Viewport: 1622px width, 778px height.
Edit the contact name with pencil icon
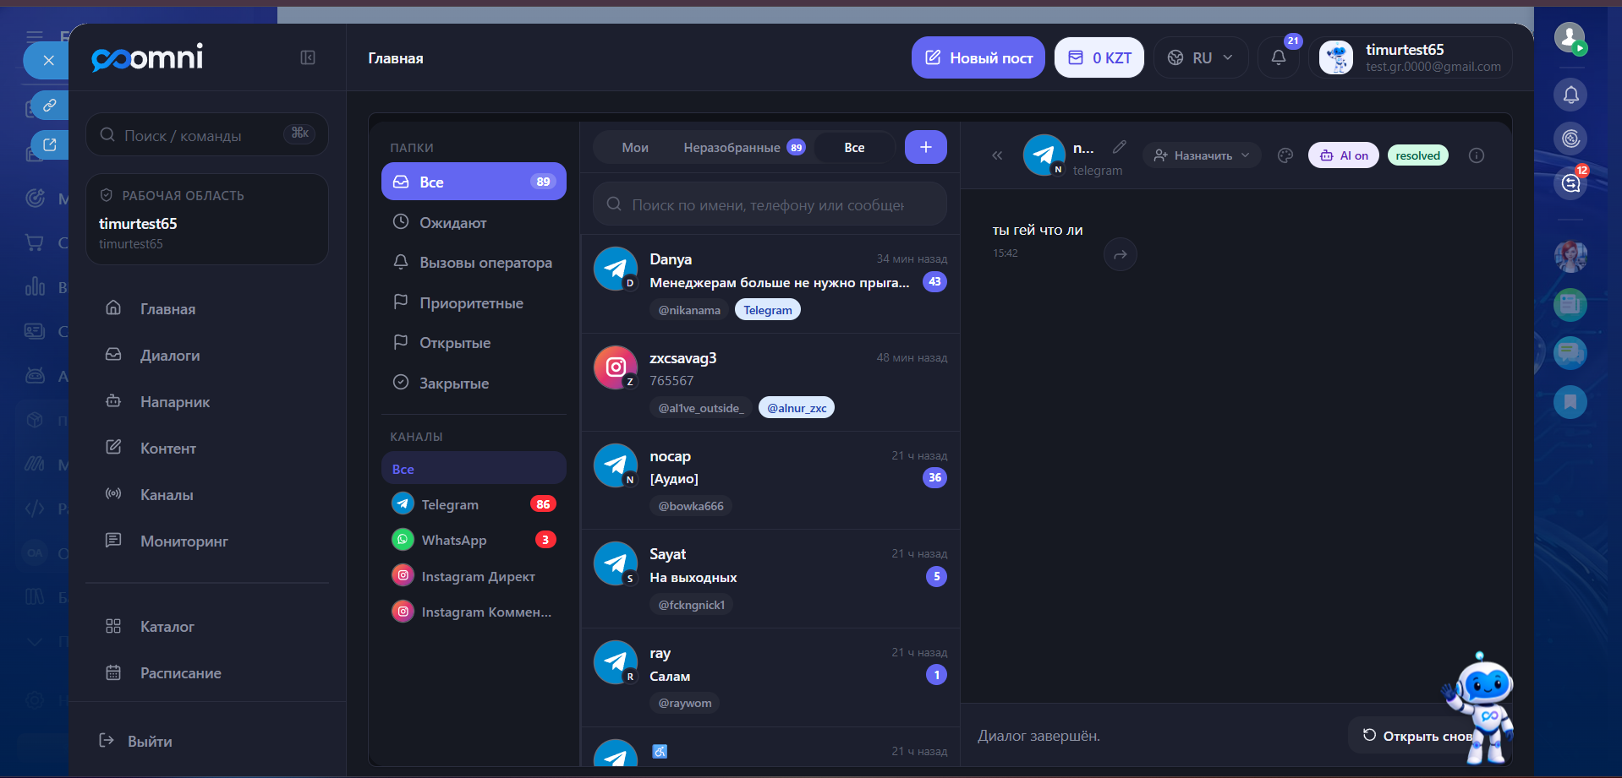[1120, 147]
